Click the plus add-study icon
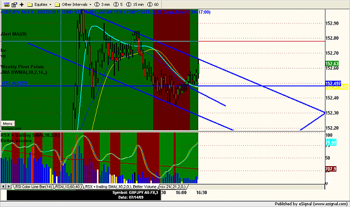Image resolution: width=350 pixels, height=207 pixels. 22,4
